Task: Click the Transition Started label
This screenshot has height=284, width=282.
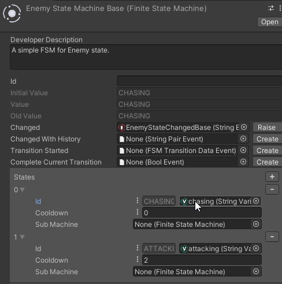Action: click(39, 151)
